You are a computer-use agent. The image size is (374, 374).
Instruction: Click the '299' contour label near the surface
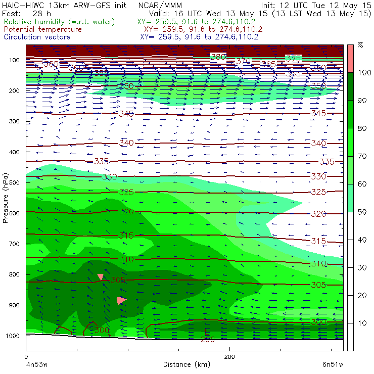click(x=208, y=339)
